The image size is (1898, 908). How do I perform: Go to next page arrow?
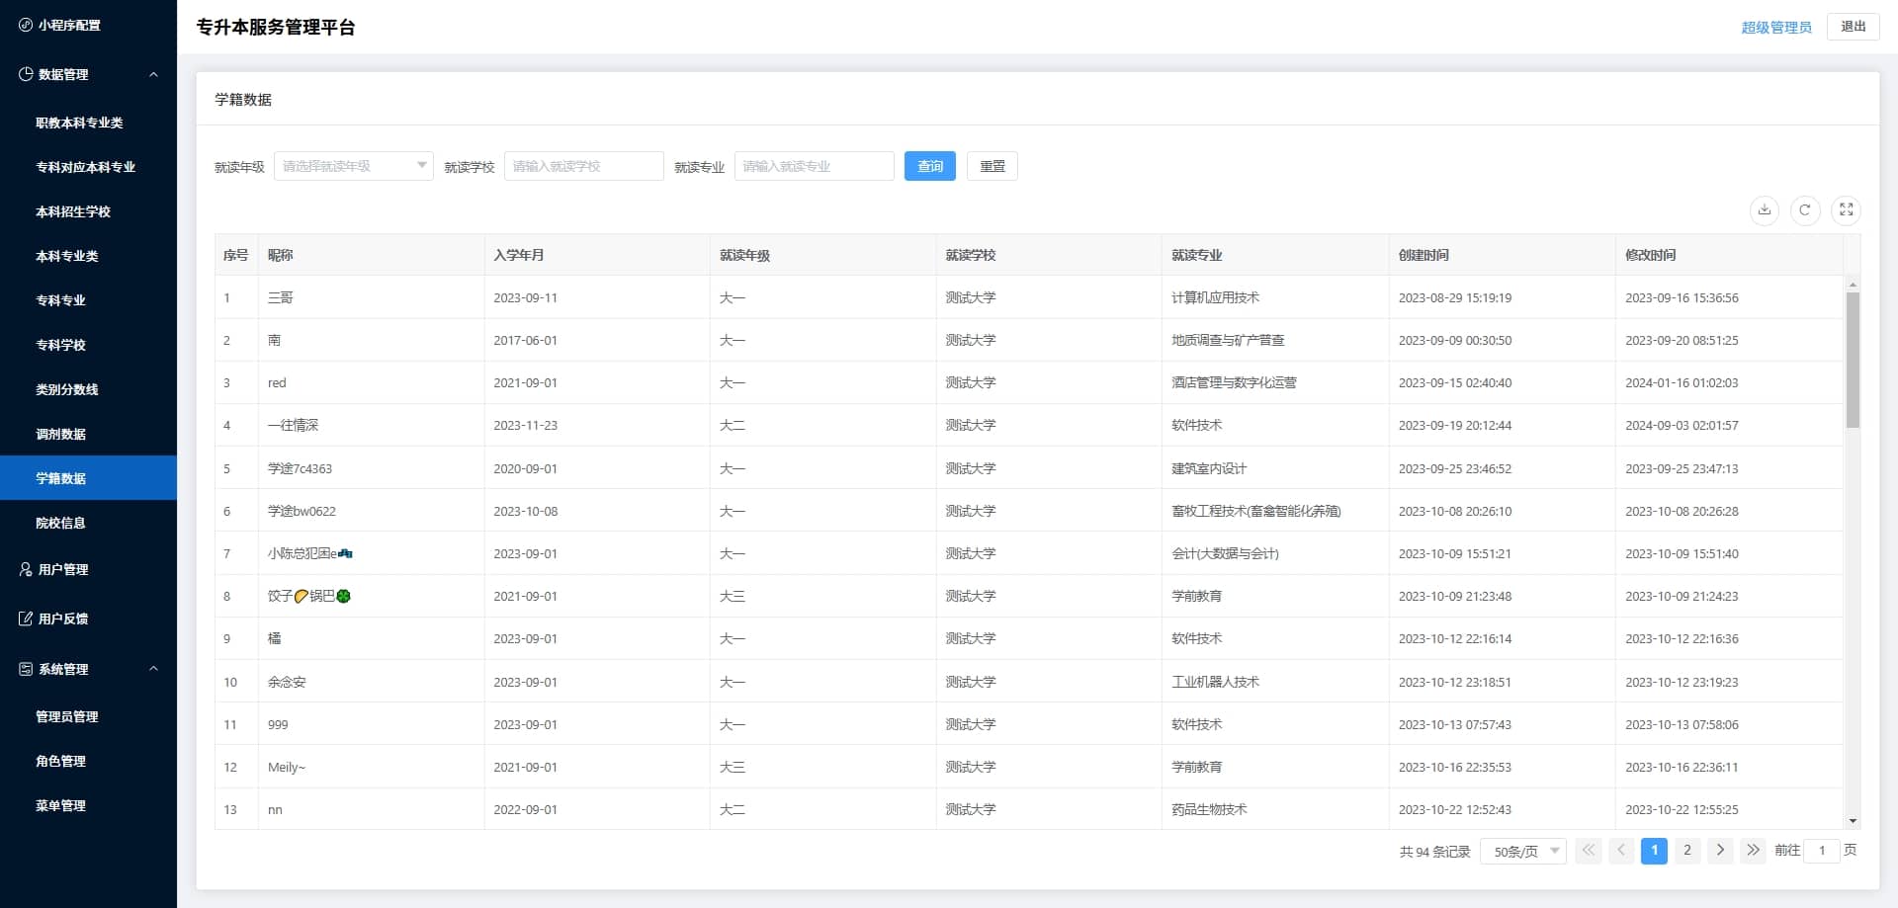[1720, 851]
